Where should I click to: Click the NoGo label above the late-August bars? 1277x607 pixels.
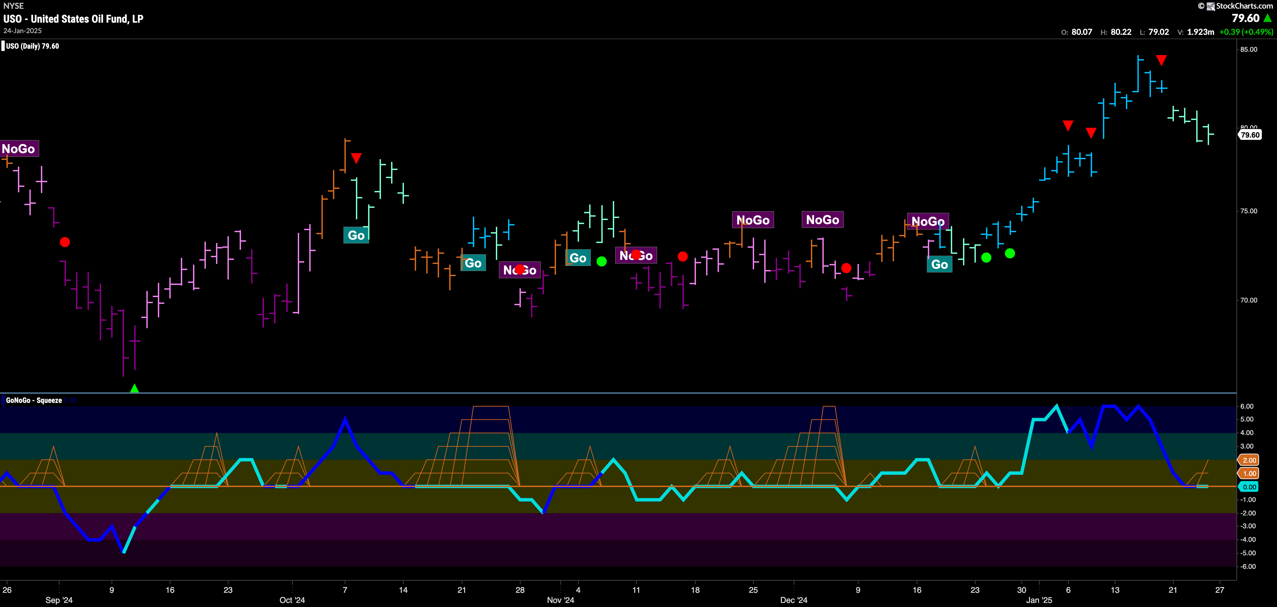pyautogui.click(x=19, y=149)
